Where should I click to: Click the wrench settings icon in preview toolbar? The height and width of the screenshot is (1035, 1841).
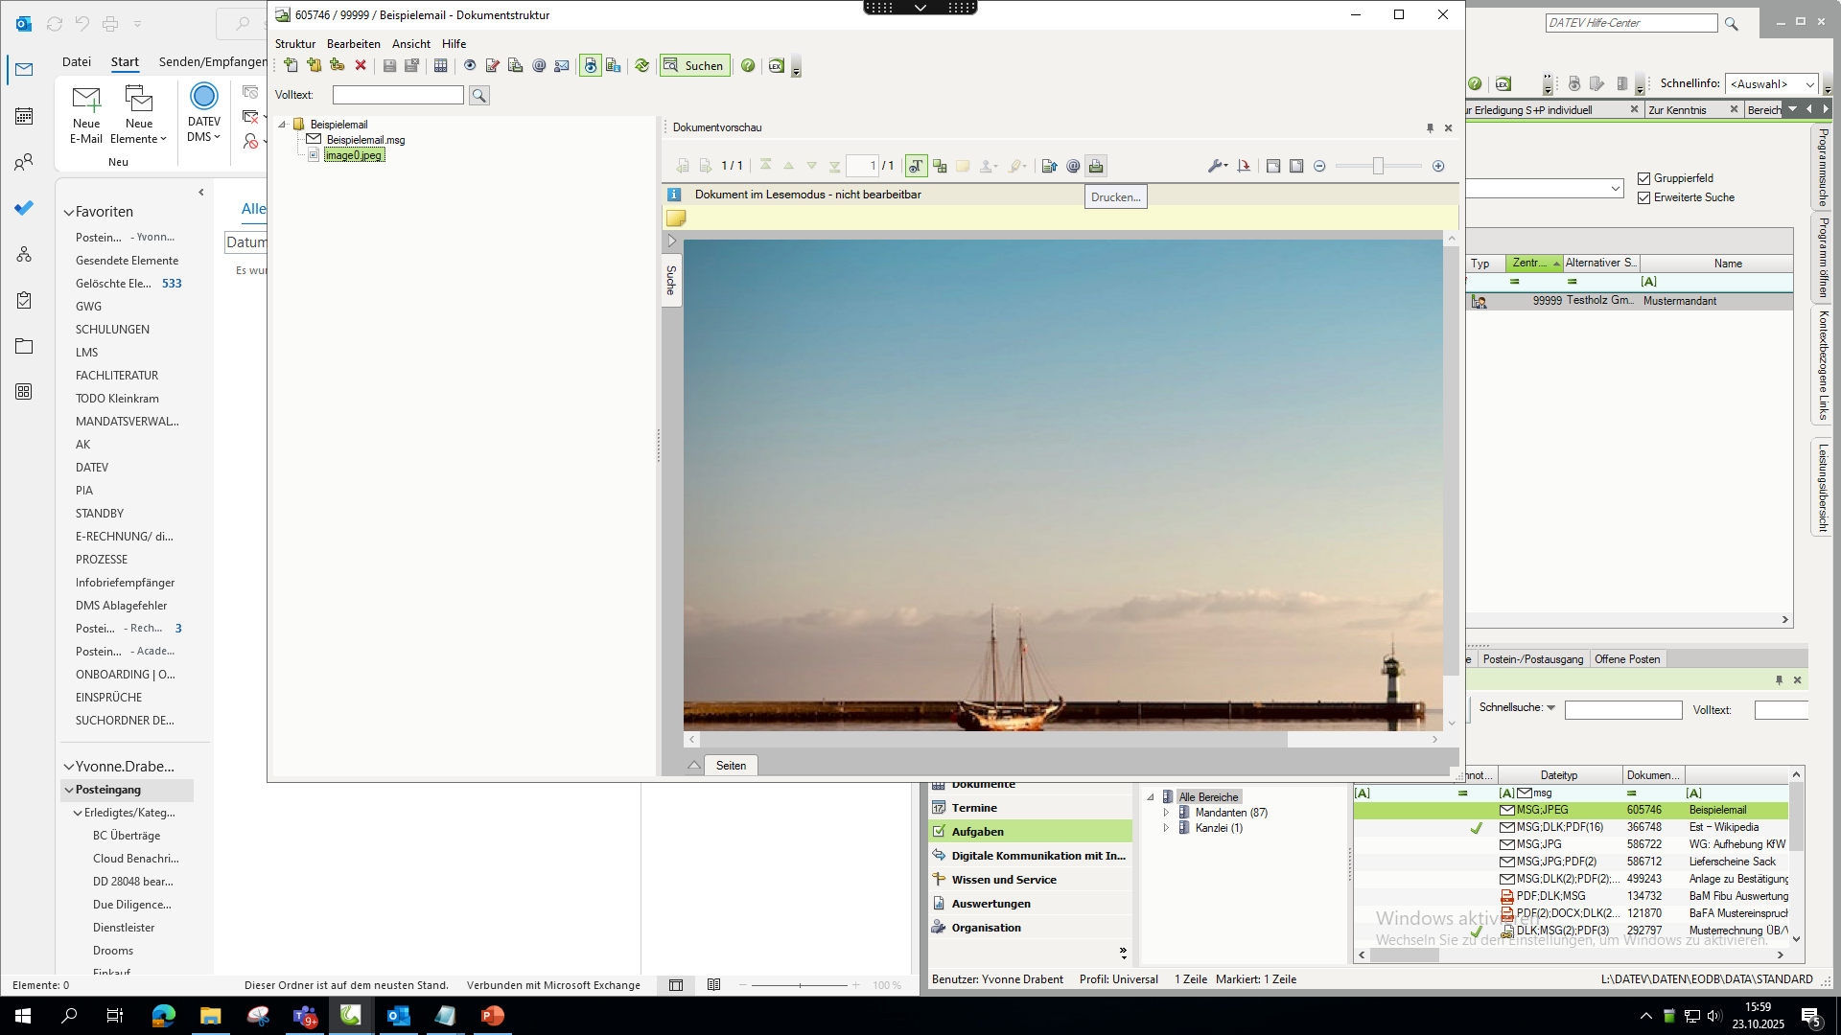1215,166
